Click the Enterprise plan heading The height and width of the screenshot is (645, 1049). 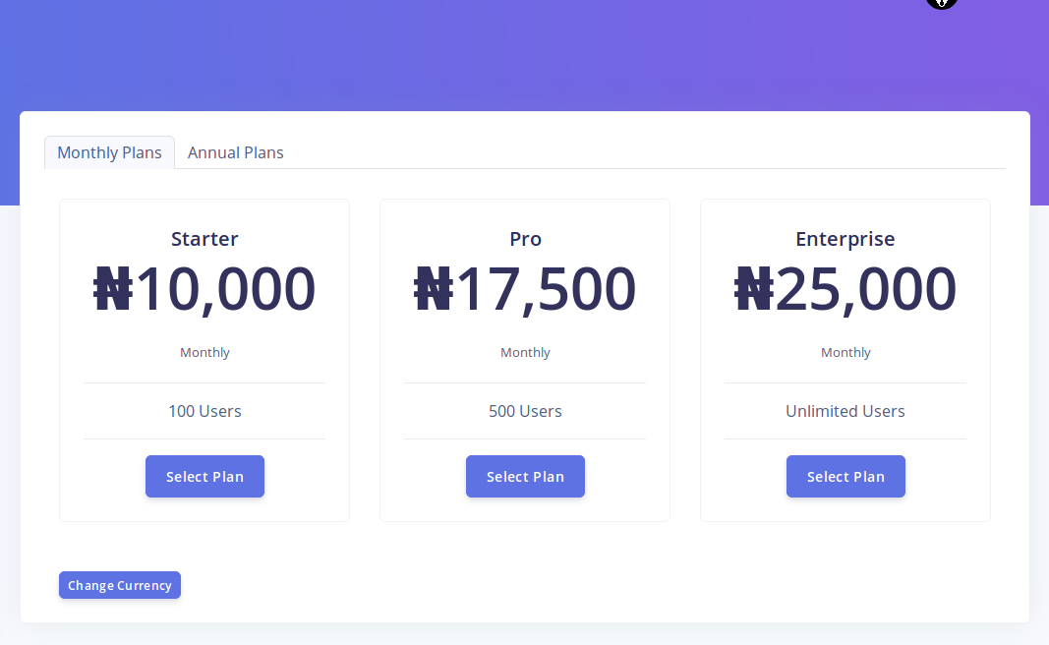(x=845, y=239)
